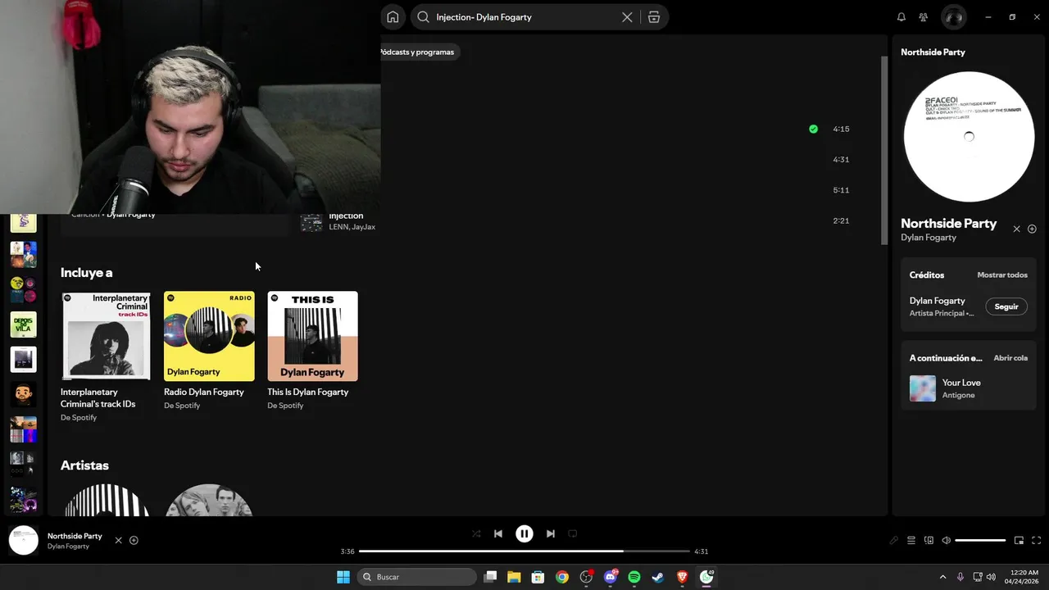
Task: Select the Podcasts y programas filter chip
Action: pos(417,52)
